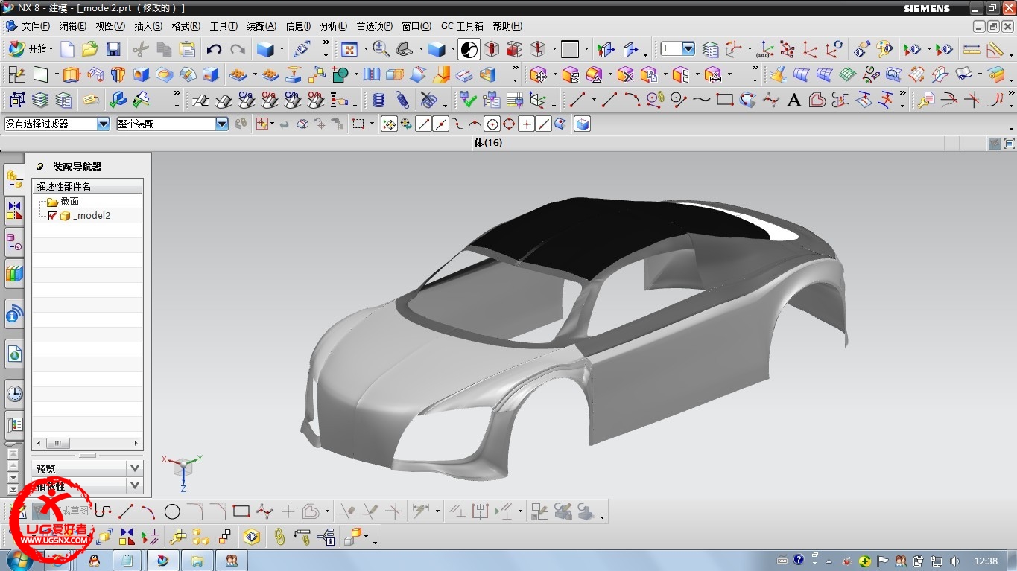1017x571 pixels.
Task: Open the rectangle selection mode dropdown arrow
Action: coord(373,124)
